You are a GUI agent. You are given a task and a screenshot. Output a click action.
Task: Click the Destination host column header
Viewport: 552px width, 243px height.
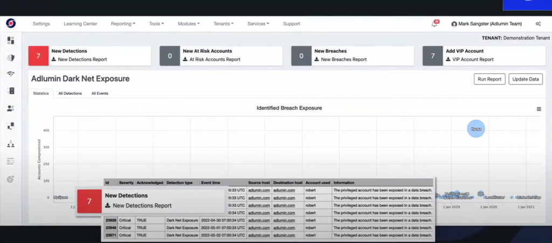288,183
